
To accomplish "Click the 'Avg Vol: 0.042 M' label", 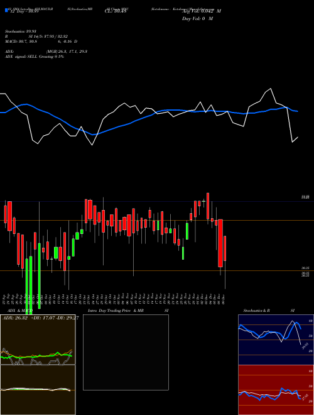I will (x=202, y=11).
